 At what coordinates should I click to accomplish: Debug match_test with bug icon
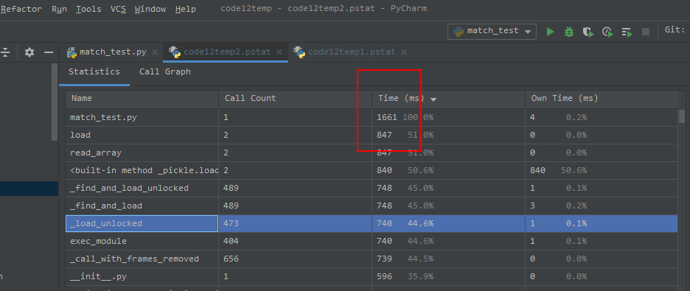coord(569,32)
